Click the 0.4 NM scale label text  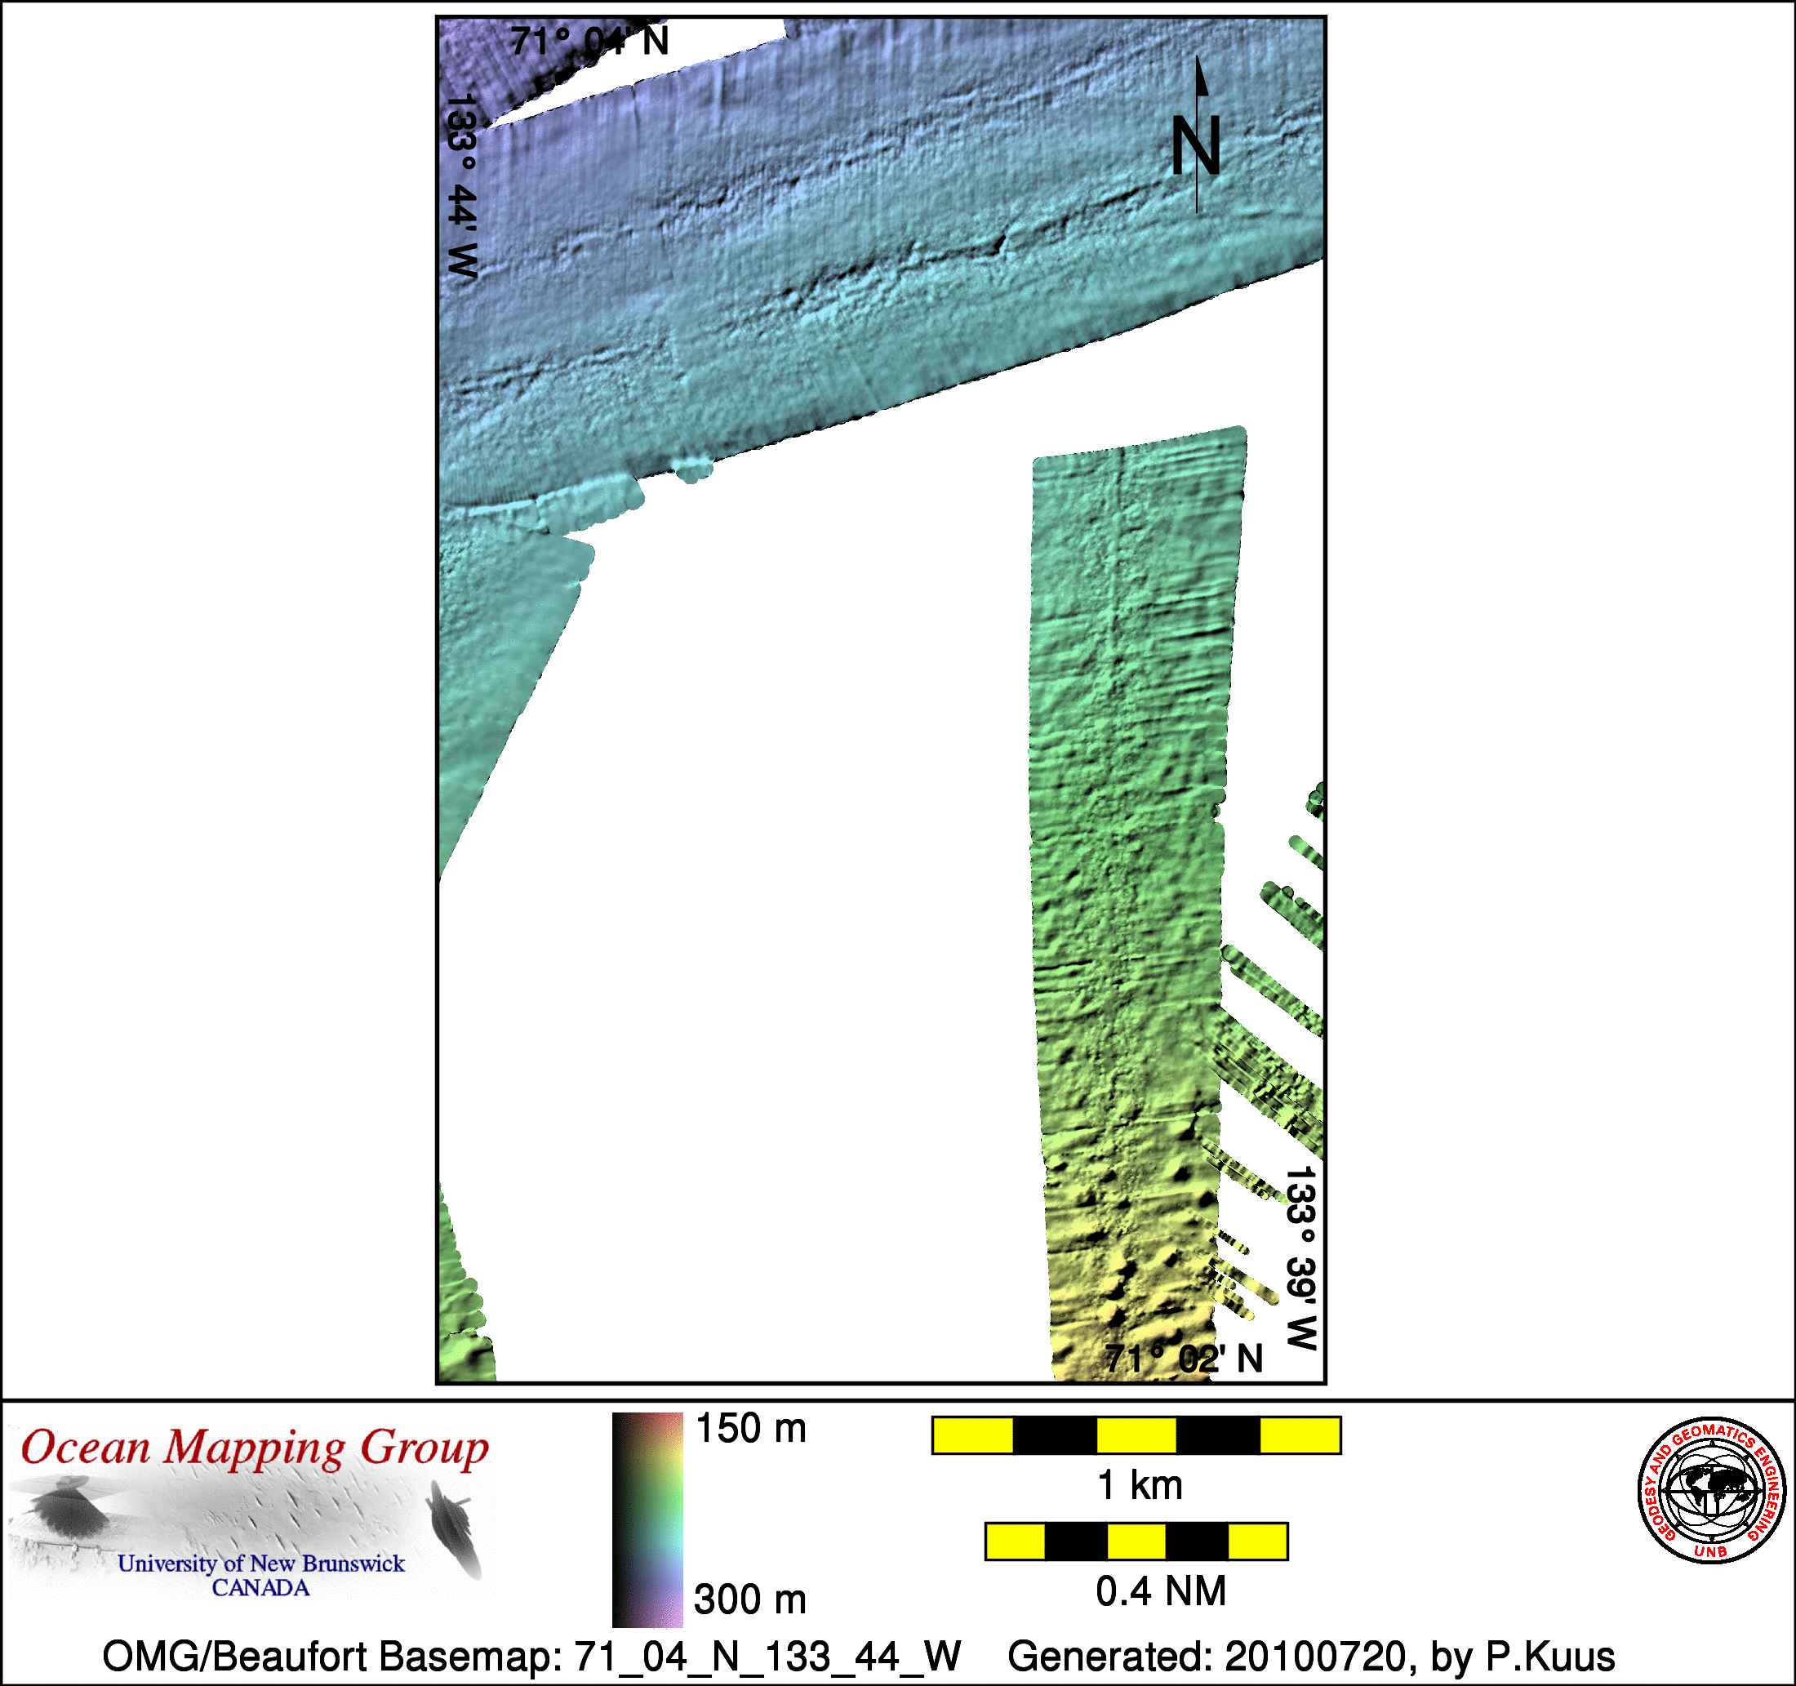tap(1161, 1590)
